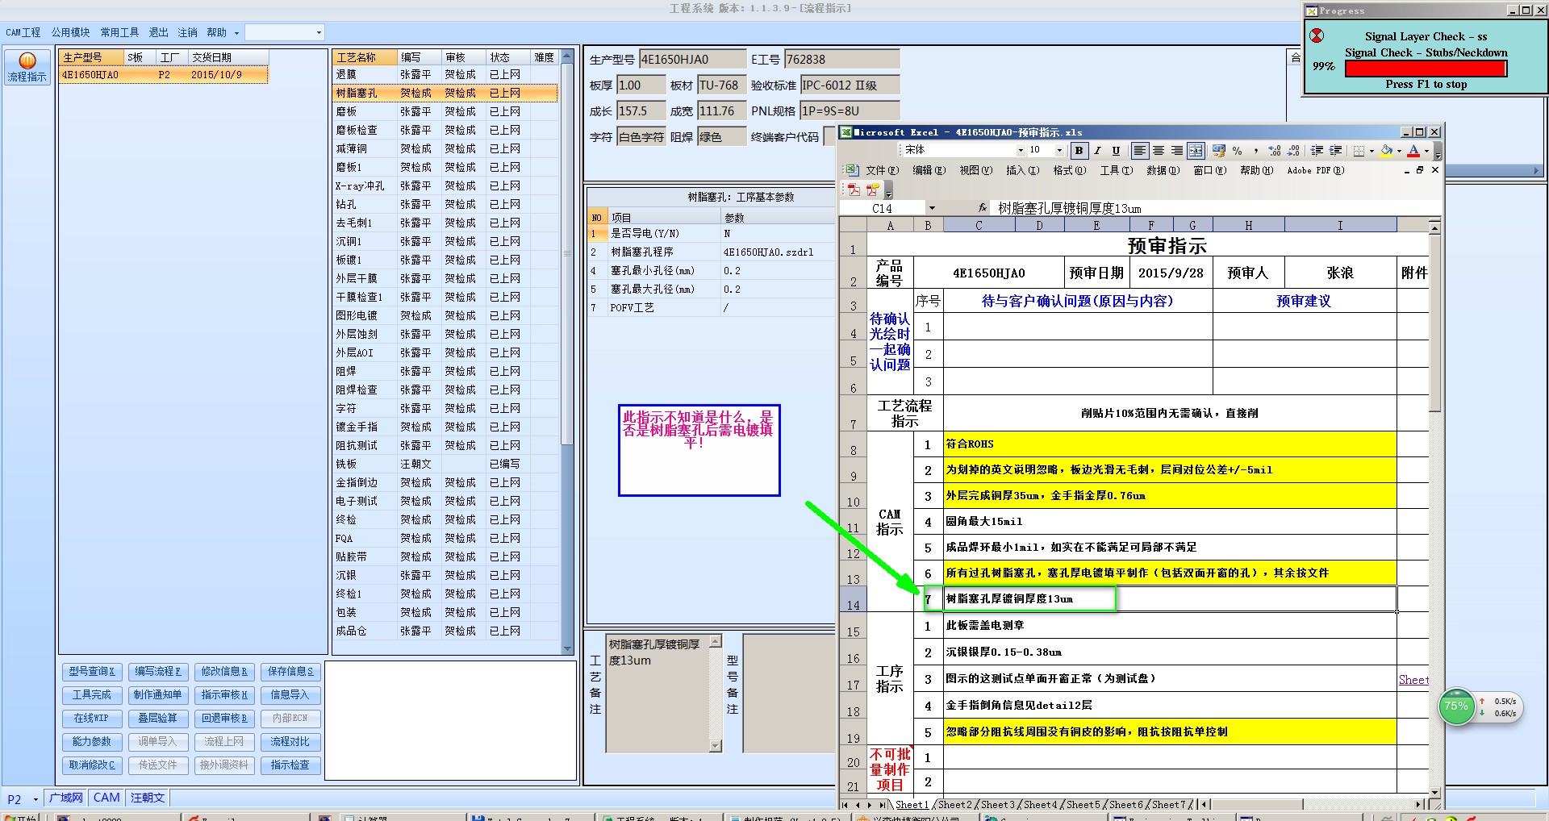Click Decrease Decimal icon
Image resolution: width=1549 pixels, height=821 pixels.
(1293, 151)
